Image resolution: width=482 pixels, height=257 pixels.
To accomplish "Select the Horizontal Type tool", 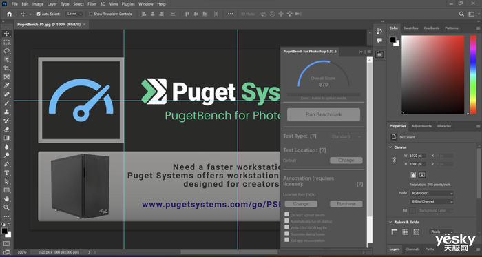I will point(6,173).
